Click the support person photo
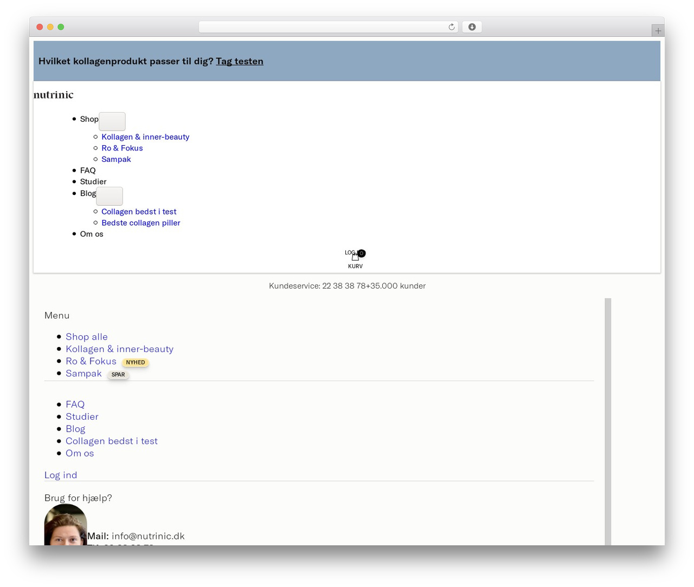The height and width of the screenshot is (587, 694). (66, 525)
